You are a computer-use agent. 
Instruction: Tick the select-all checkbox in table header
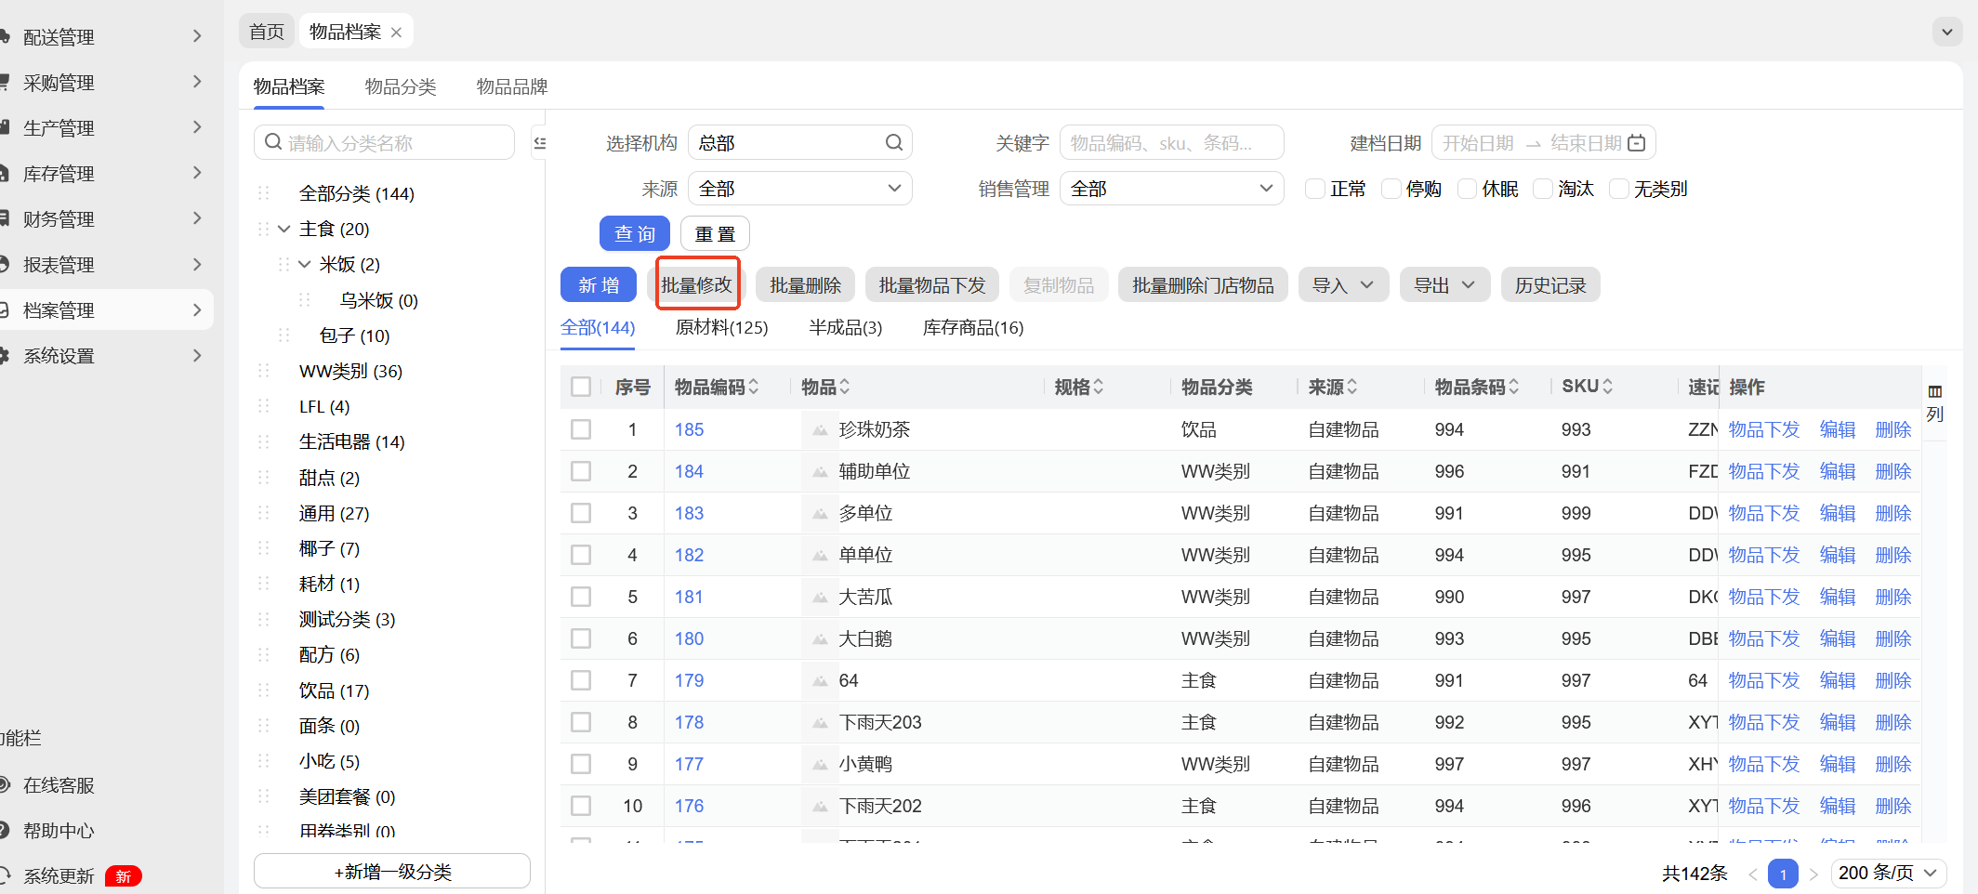(x=581, y=387)
